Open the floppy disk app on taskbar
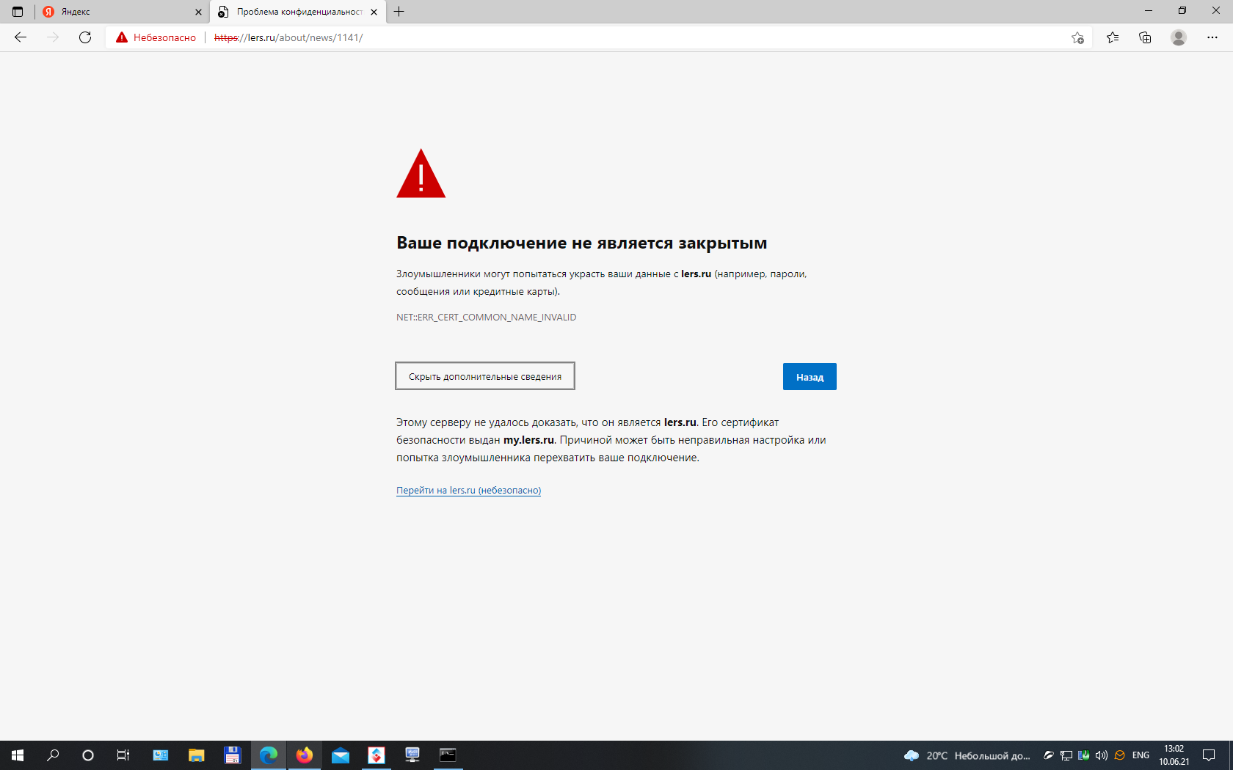The image size is (1233, 770). (233, 755)
